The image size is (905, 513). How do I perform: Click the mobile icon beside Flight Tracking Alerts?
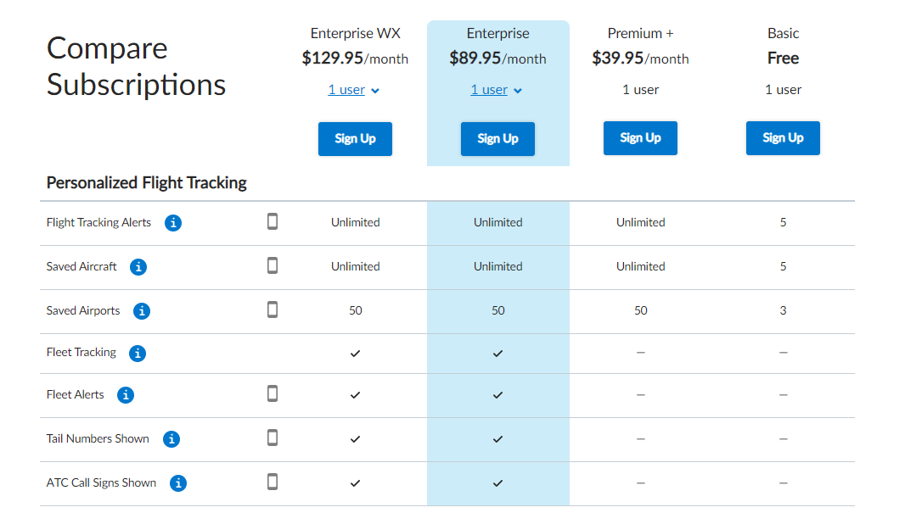click(272, 221)
